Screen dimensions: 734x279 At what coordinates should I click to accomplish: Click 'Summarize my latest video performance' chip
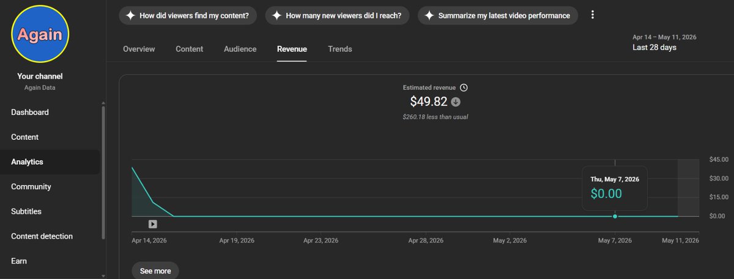tap(498, 16)
